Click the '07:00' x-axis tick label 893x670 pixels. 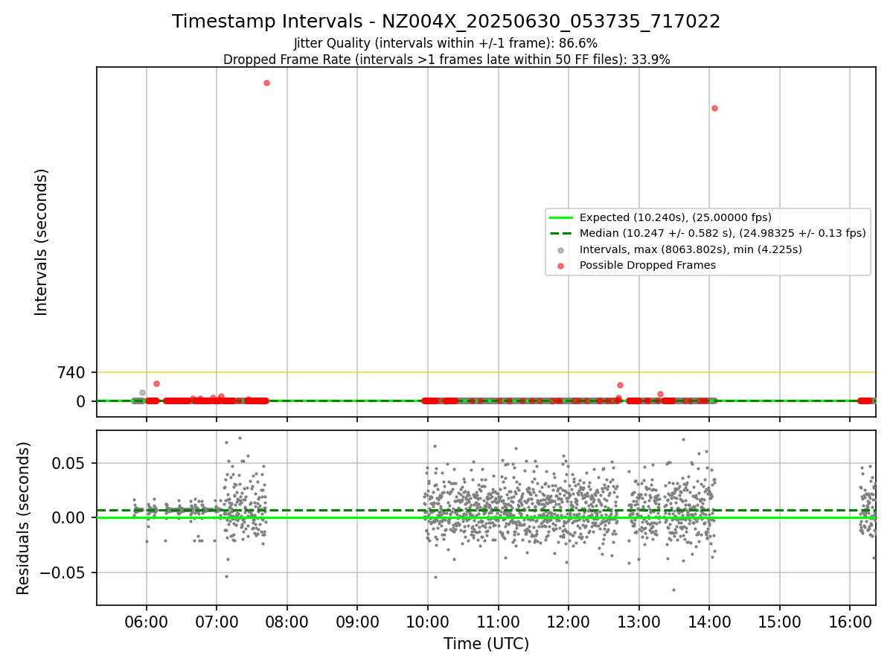pyautogui.click(x=217, y=621)
